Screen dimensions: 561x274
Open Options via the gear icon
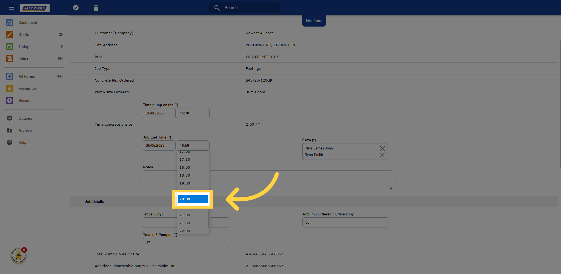[x=10, y=118]
